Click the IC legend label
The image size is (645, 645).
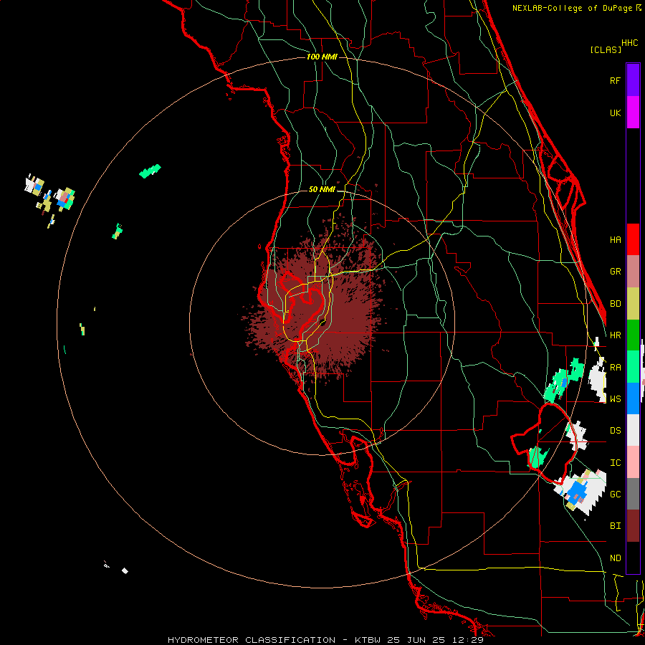[x=615, y=463]
